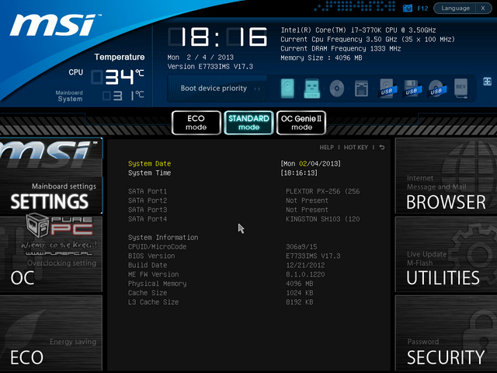Click the back arrow beside HOT KEY
Screen dimensions: 497x373
[x=382, y=147]
